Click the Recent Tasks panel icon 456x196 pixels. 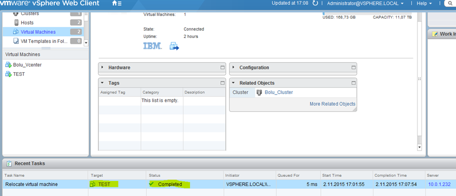coord(9,164)
